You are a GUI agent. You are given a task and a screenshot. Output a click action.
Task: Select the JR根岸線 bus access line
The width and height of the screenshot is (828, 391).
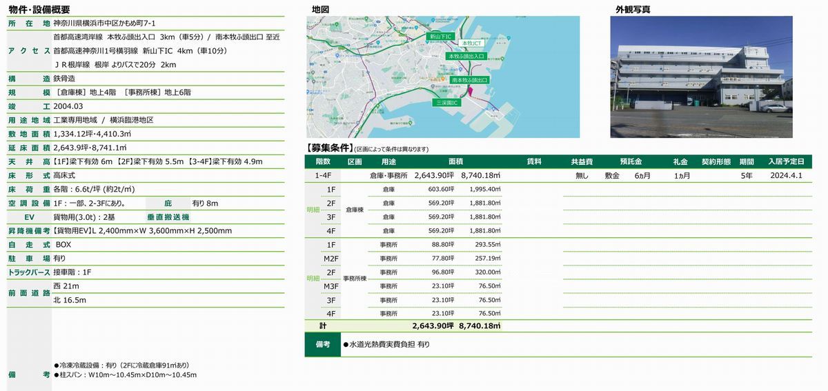115,65
